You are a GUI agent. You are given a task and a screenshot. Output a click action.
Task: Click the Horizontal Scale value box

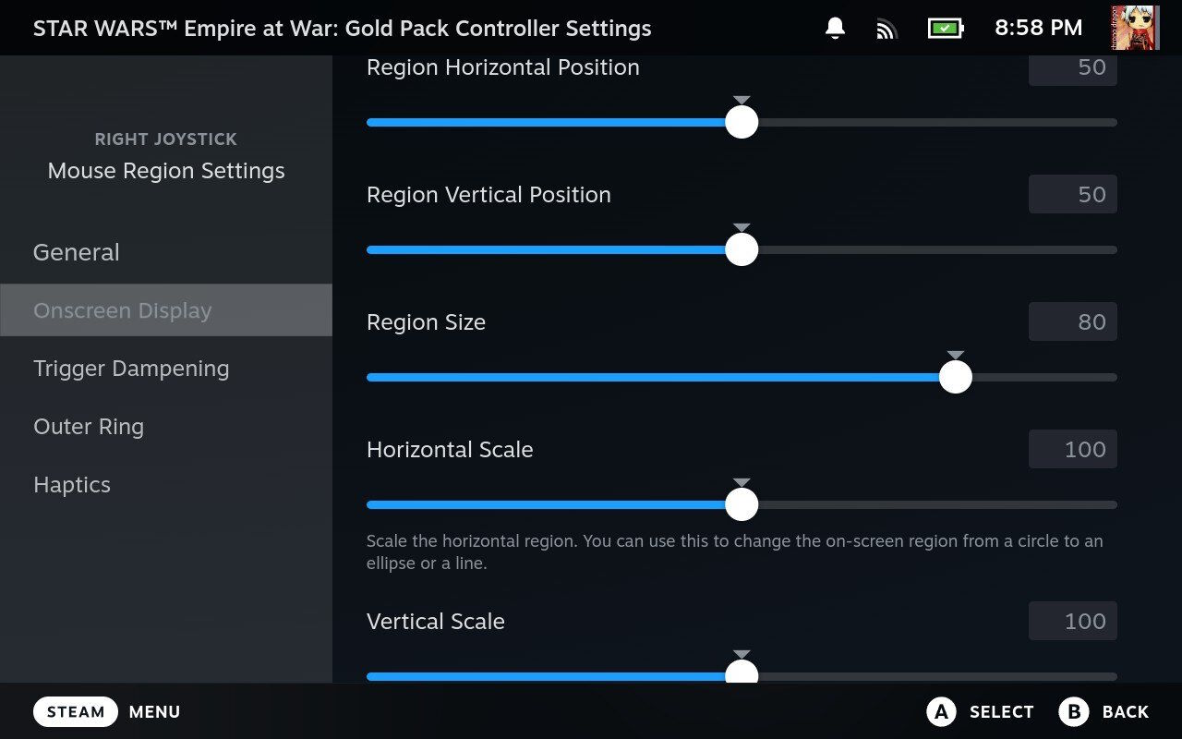tap(1073, 449)
